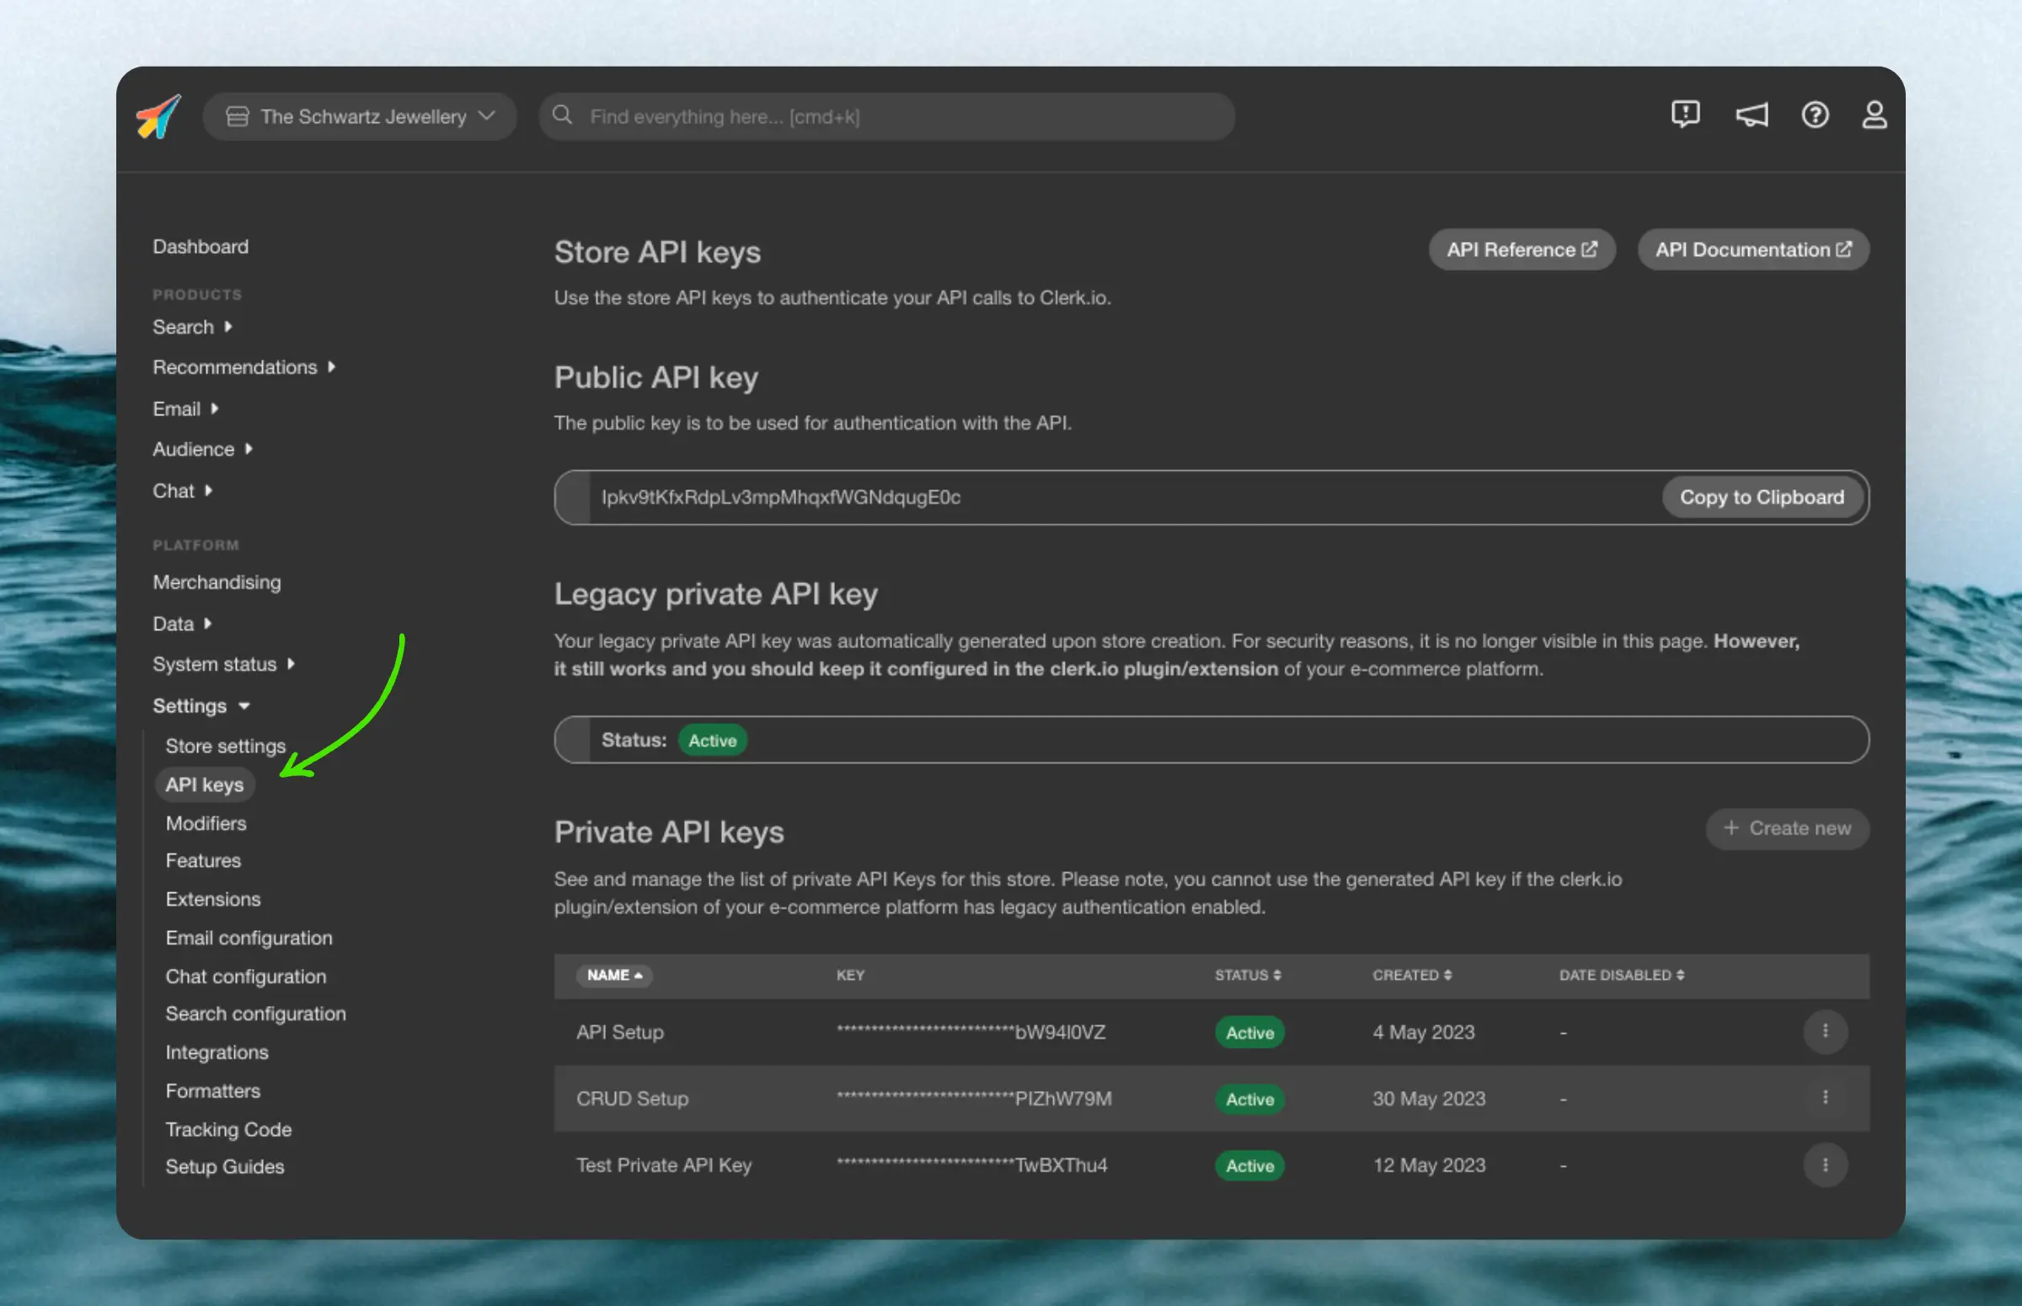Image resolution: width=2022 pixels, height=1306 pixels.
Task: Click the global search input field
Action: [x=887, y=115]
